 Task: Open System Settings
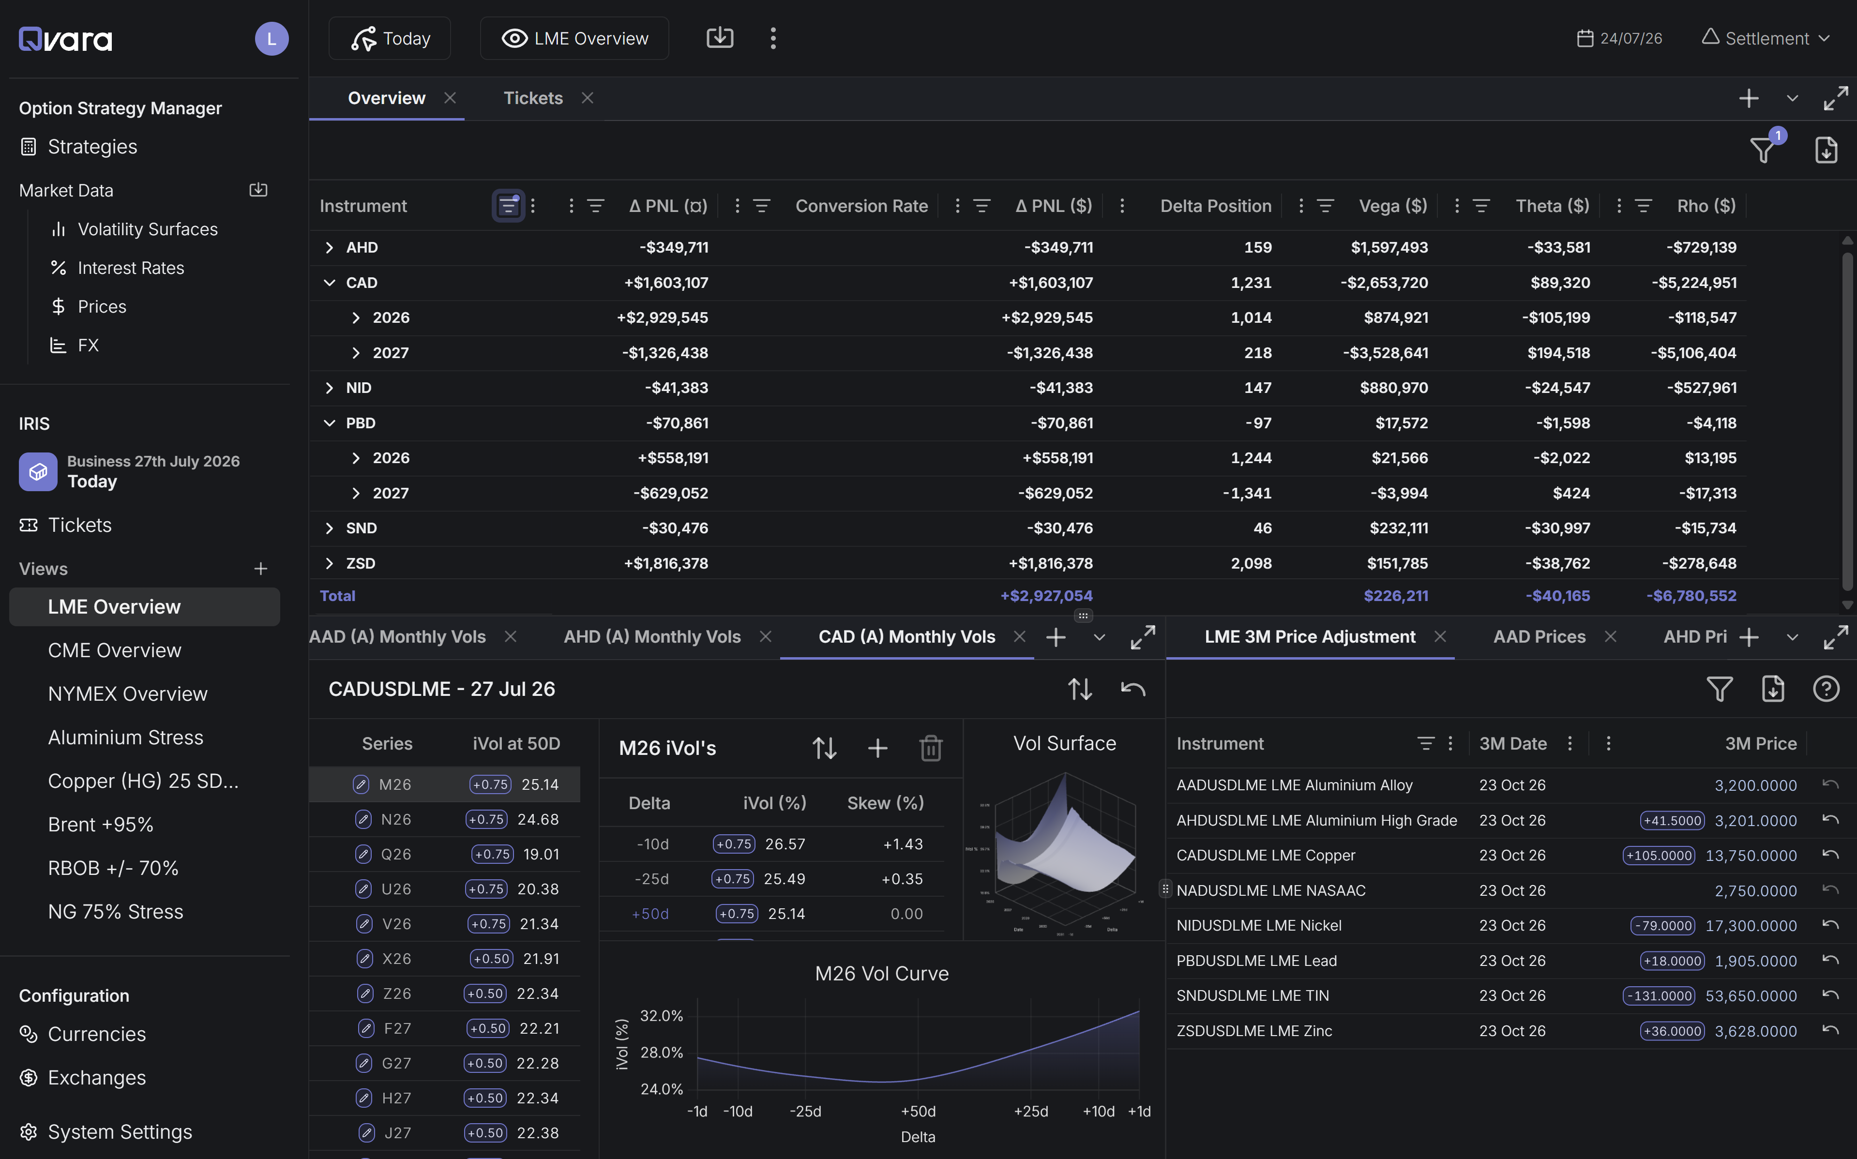click(x=120, y=1131)
